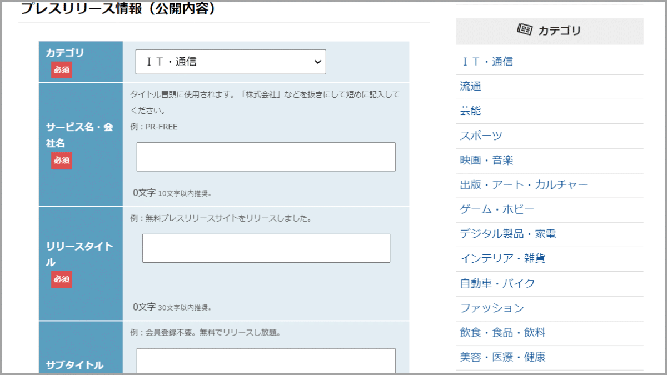Browse the スポーツ category
Viewport: 667px width, 375px height.
[481, 135]
